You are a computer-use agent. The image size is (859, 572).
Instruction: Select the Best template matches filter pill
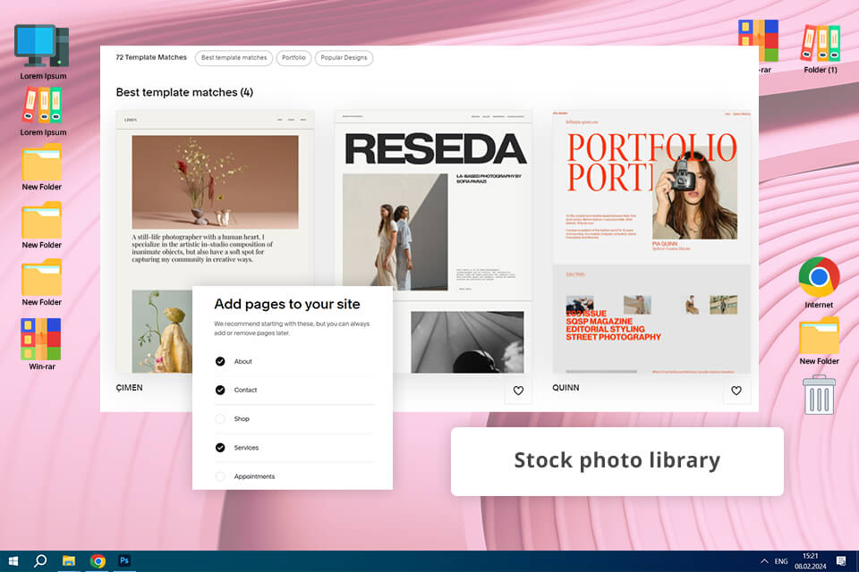(x=234, y=58)
